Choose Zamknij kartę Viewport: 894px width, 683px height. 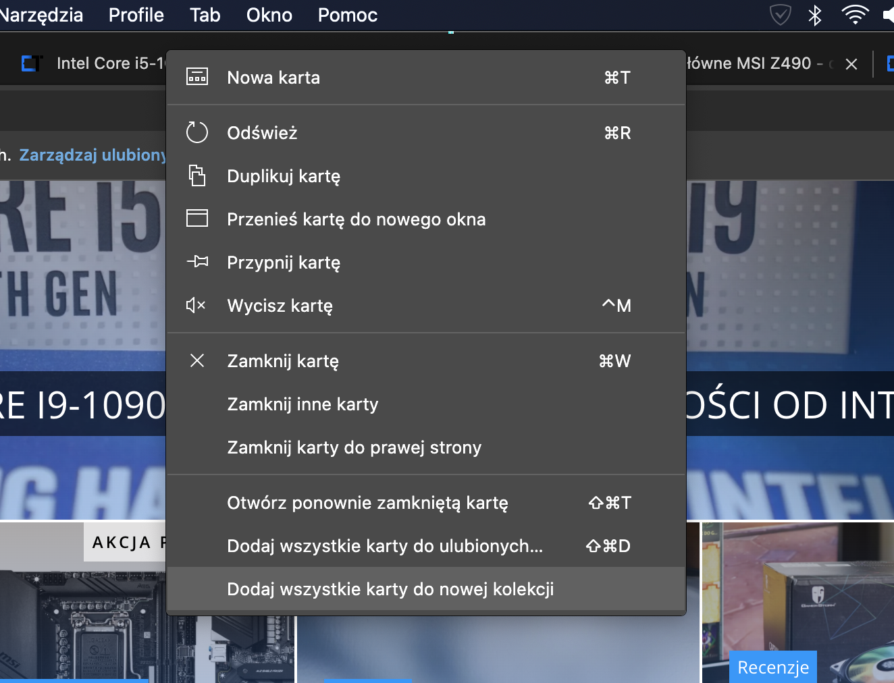pyautogui.click(x=426, y=361)
